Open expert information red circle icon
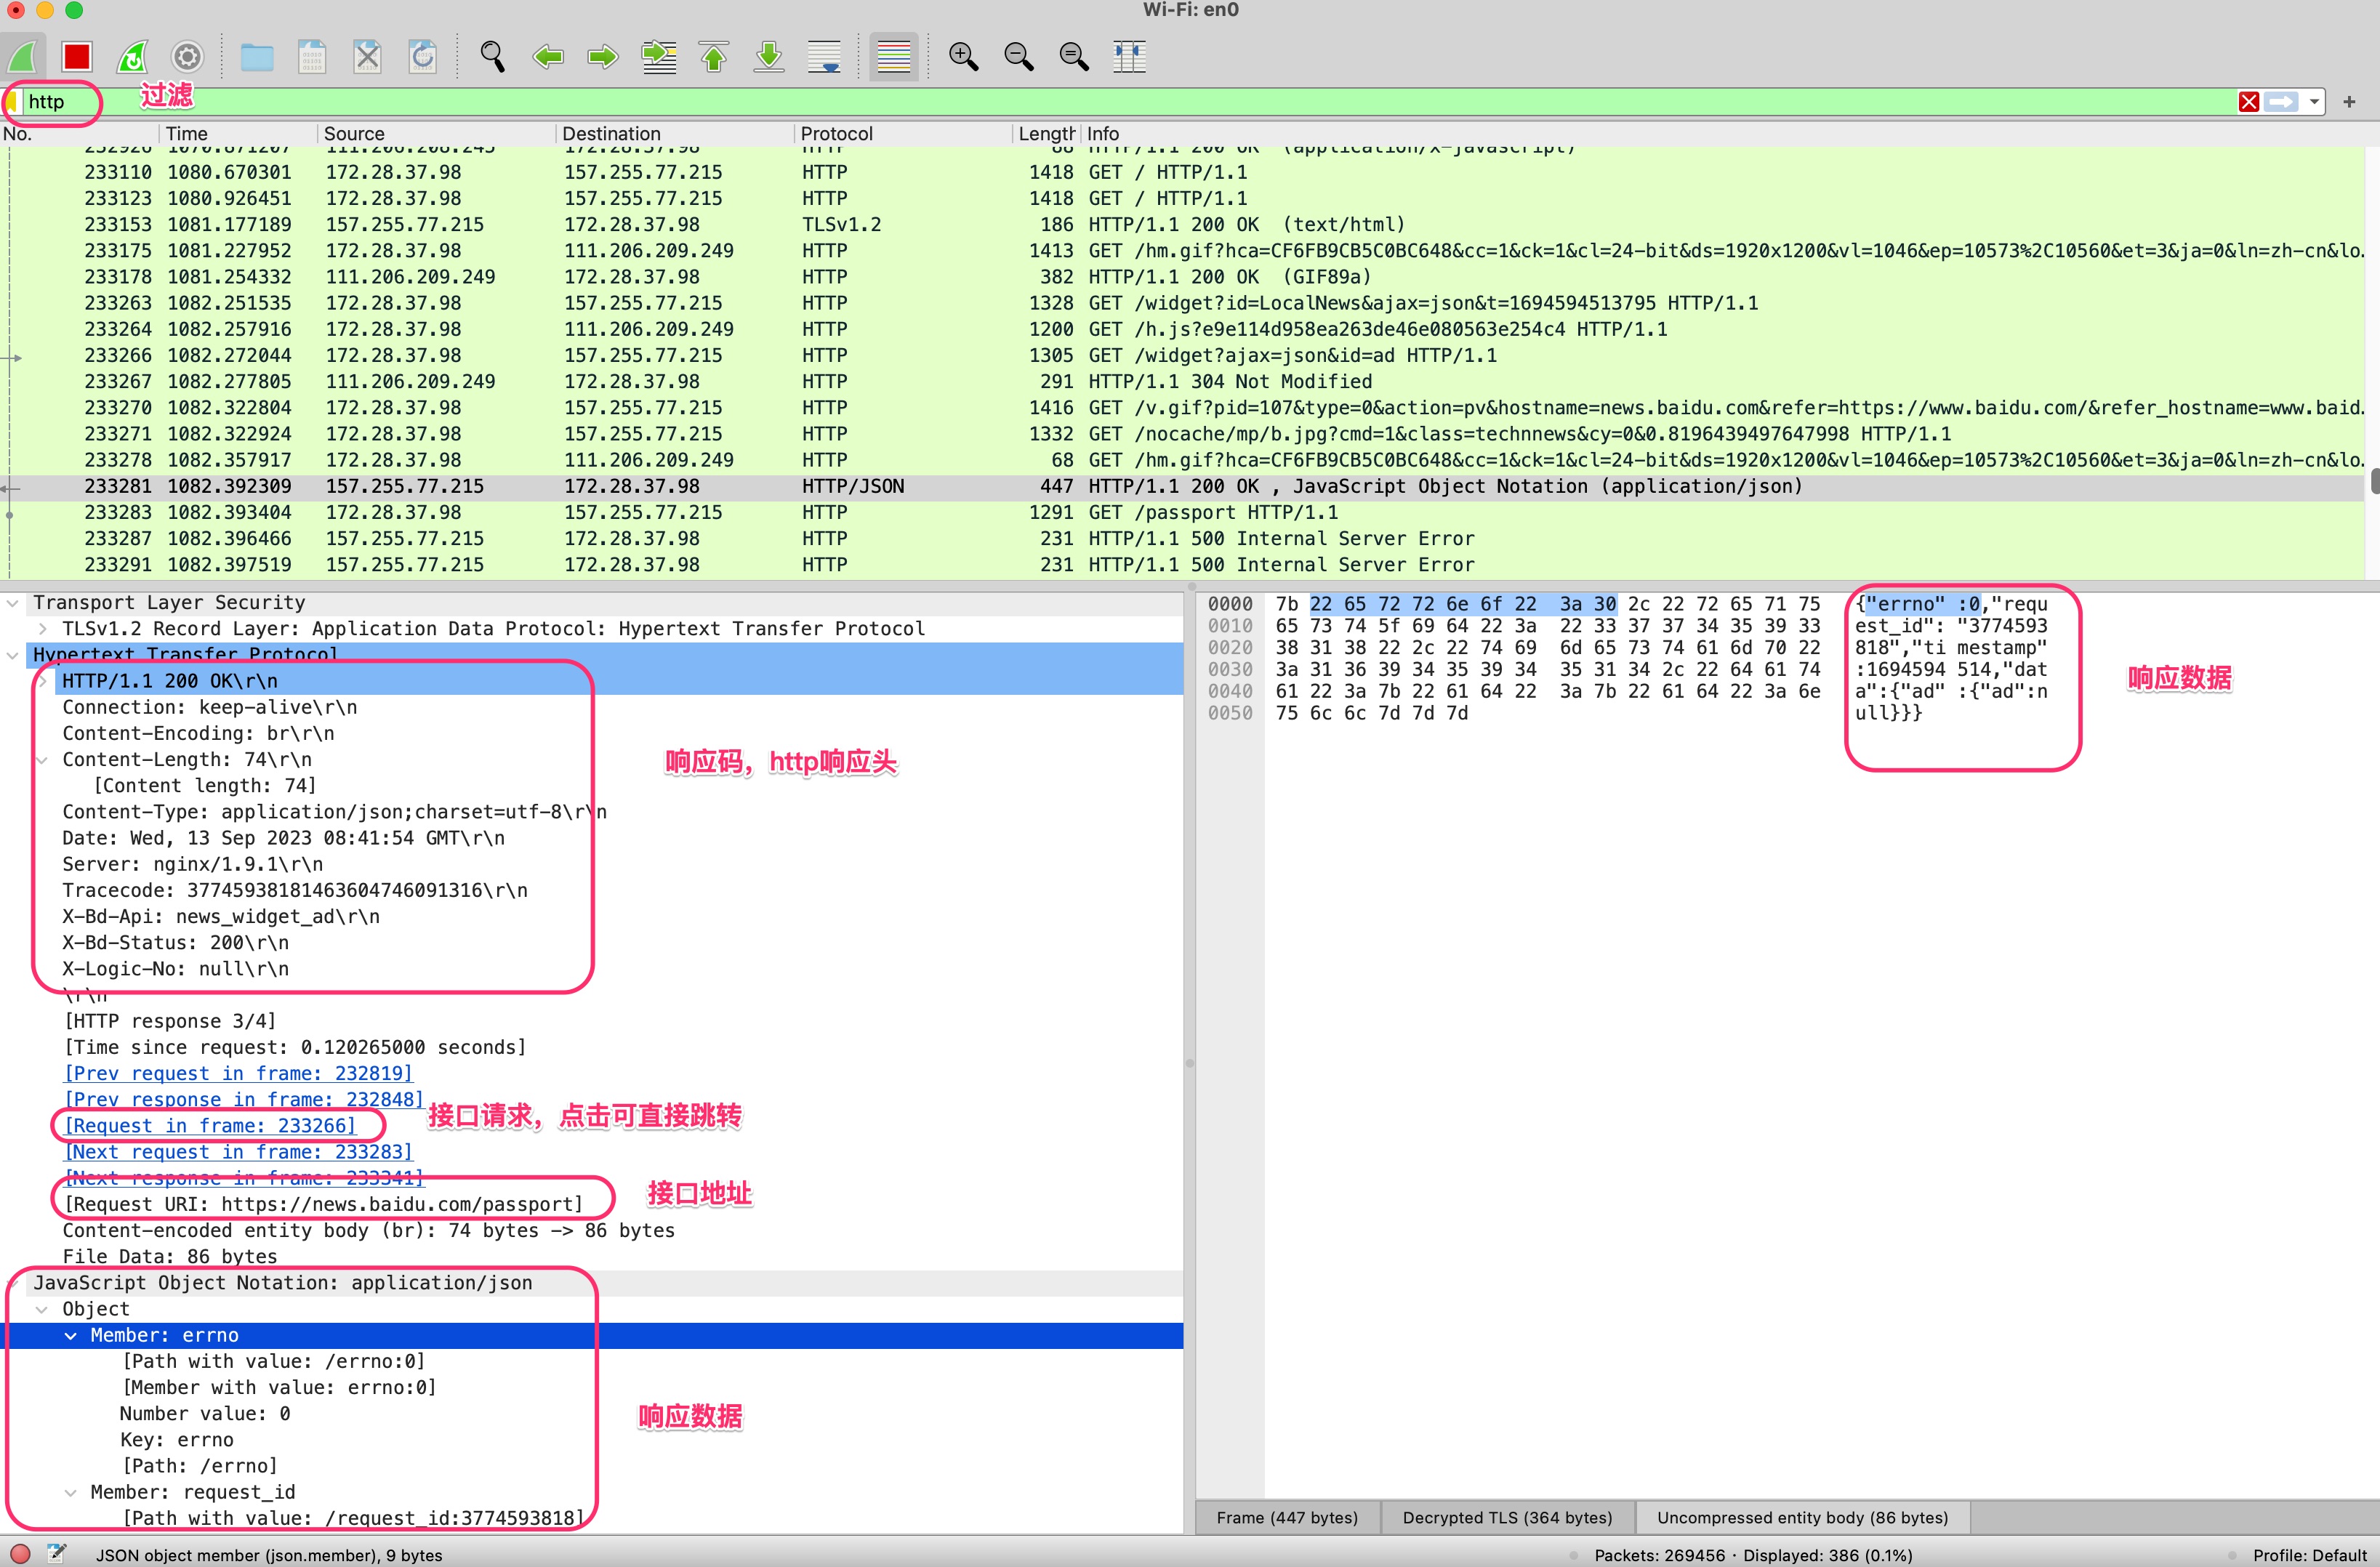 pyautogui.click(x=20, y=1553)
